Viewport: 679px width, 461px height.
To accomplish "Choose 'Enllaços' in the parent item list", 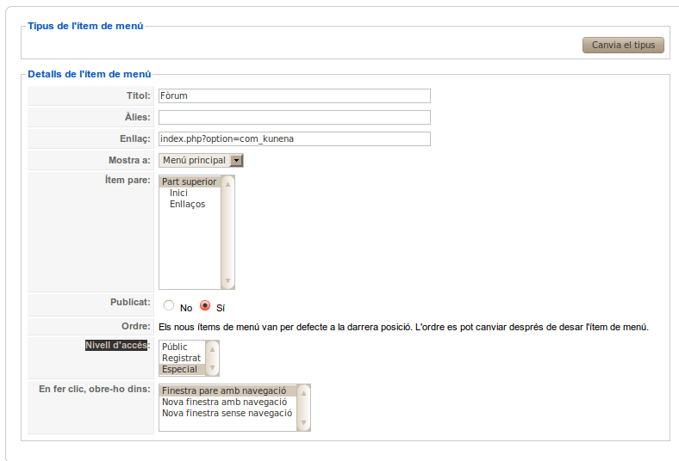I will pyautogui.click(x=187, y=204).
